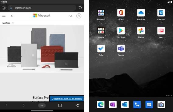The width and height of the screenshot is (173, 112).
Task: Launch the Play Store app
Action: 121,32
